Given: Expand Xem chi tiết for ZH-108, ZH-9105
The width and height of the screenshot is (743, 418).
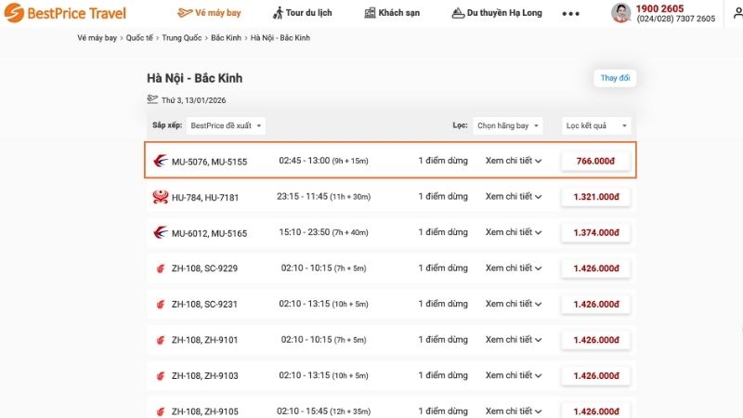Looking at the screenshot, I should (x=514, y=411).
